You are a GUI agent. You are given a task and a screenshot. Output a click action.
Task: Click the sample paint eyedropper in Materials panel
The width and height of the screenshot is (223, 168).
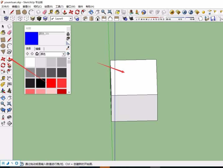68,48
